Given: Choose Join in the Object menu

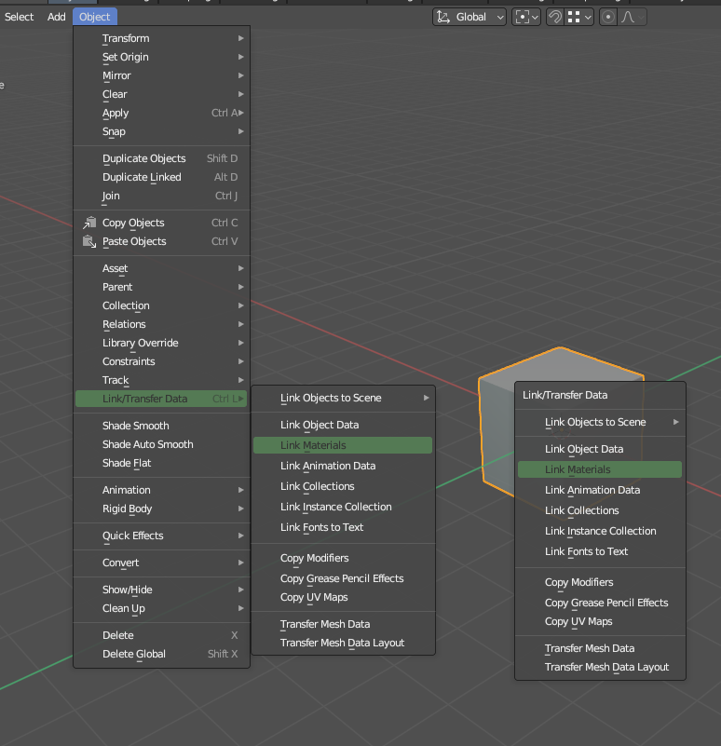Looking at the screenshot, I should (161, 196).
